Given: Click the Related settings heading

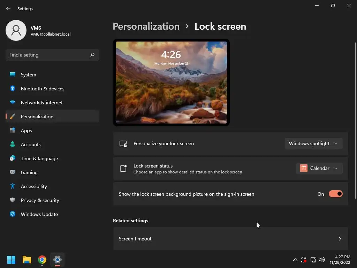Looking at the screenshot, I should [x=130, y=221].
